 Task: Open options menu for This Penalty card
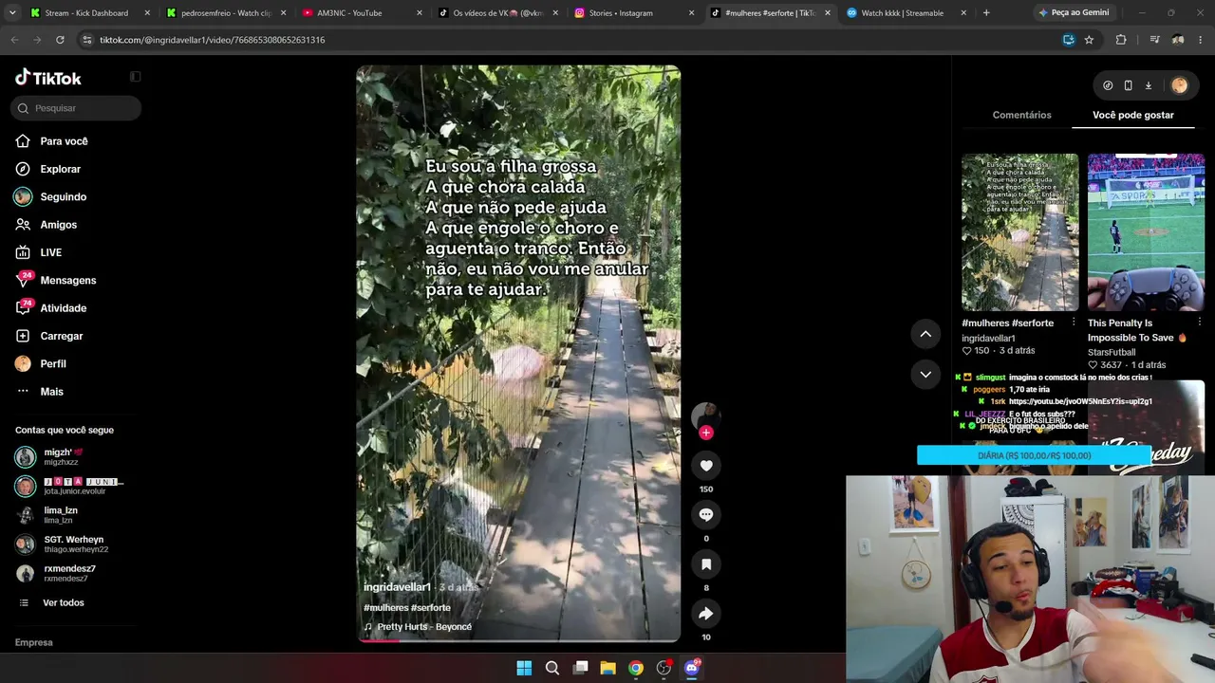[x=1199, y=323]
